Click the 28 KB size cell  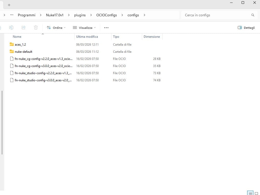point(157,59)
